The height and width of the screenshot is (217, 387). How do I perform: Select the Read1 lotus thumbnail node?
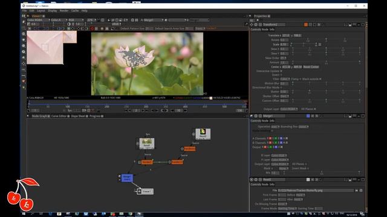click(x=147, y=143)
